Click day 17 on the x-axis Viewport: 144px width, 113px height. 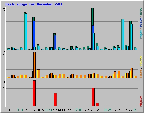point(76,110)
